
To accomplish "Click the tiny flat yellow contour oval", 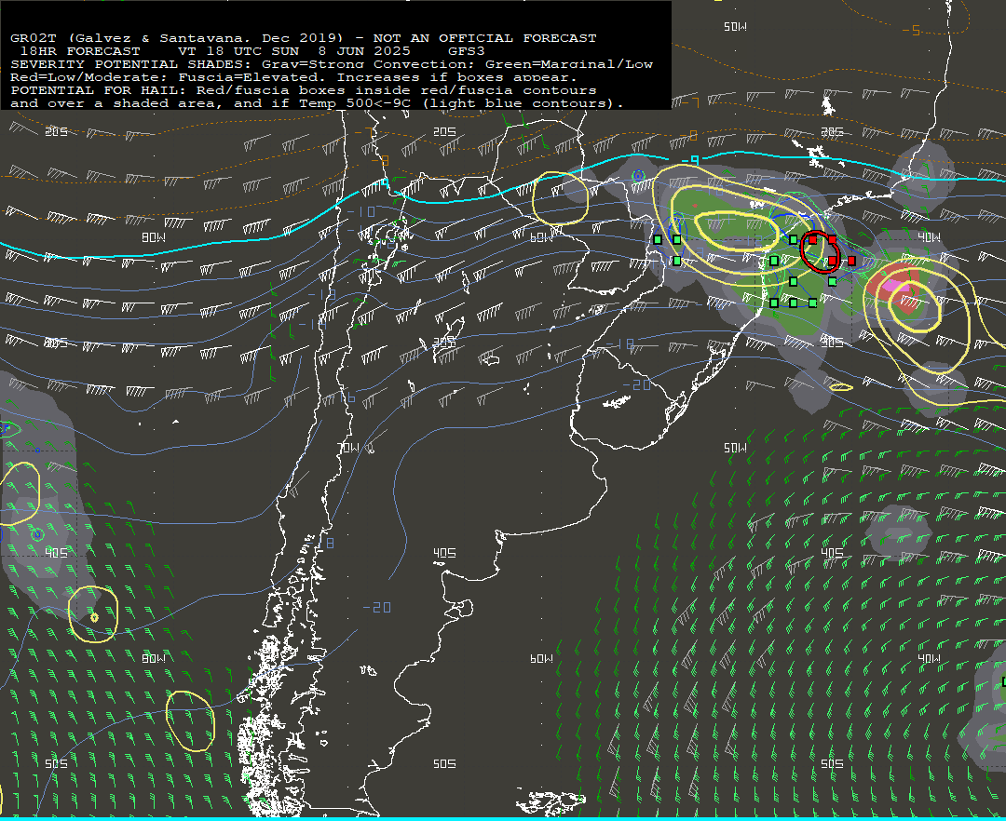I will tap(841, 387).
